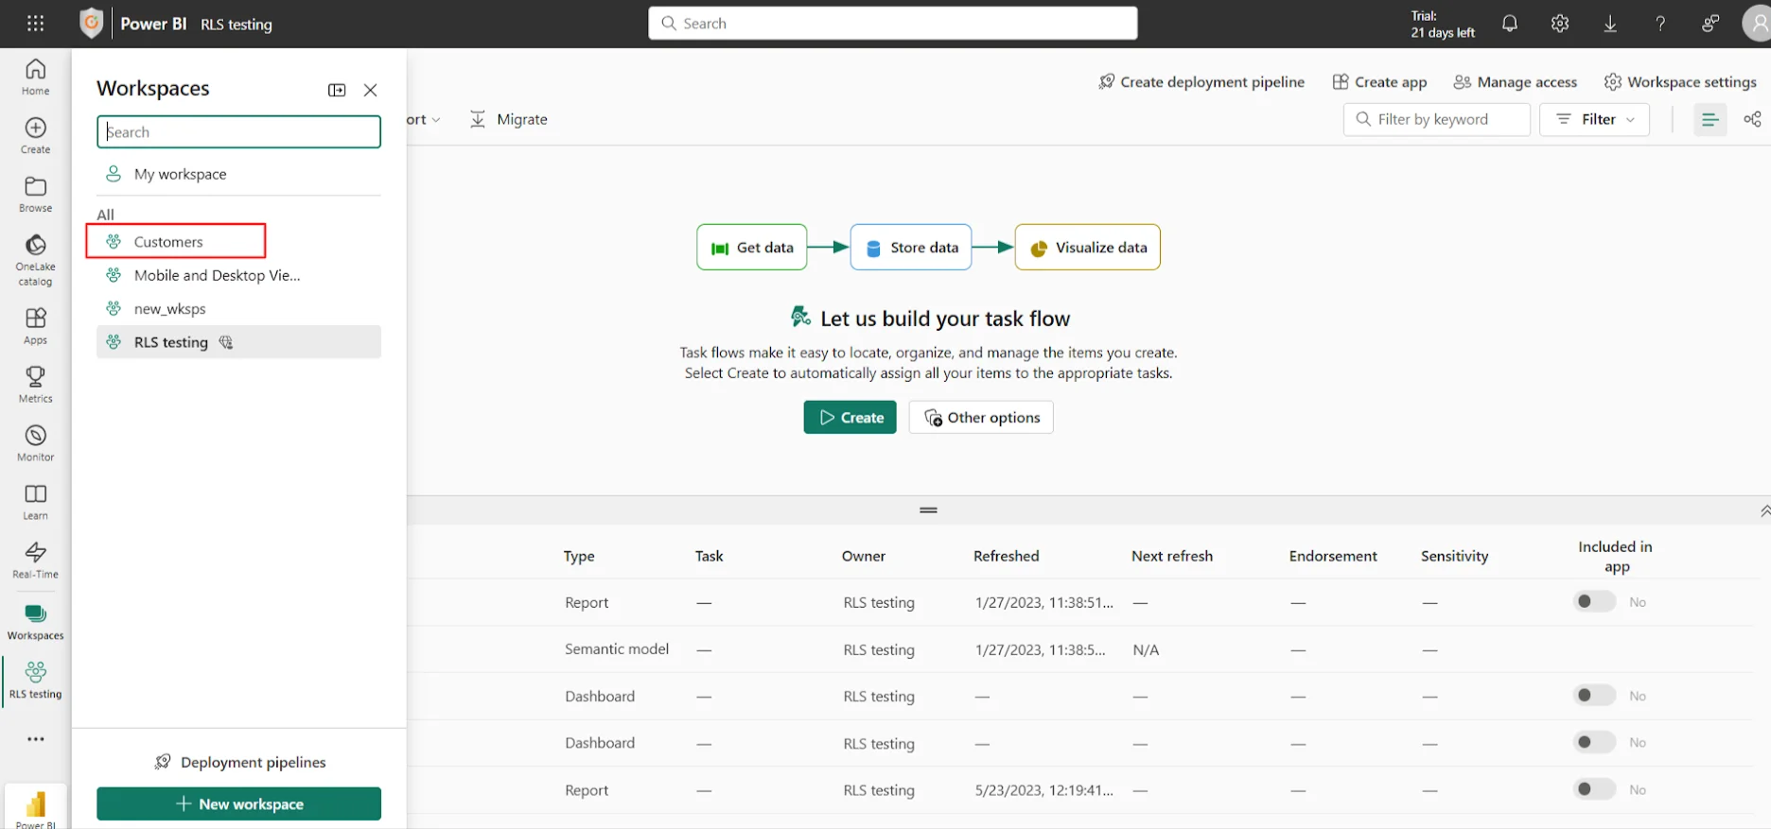Open the help question mark icon
Image resolution: width=1771 pixels, height=829 pixels.
pos(1660,24)
